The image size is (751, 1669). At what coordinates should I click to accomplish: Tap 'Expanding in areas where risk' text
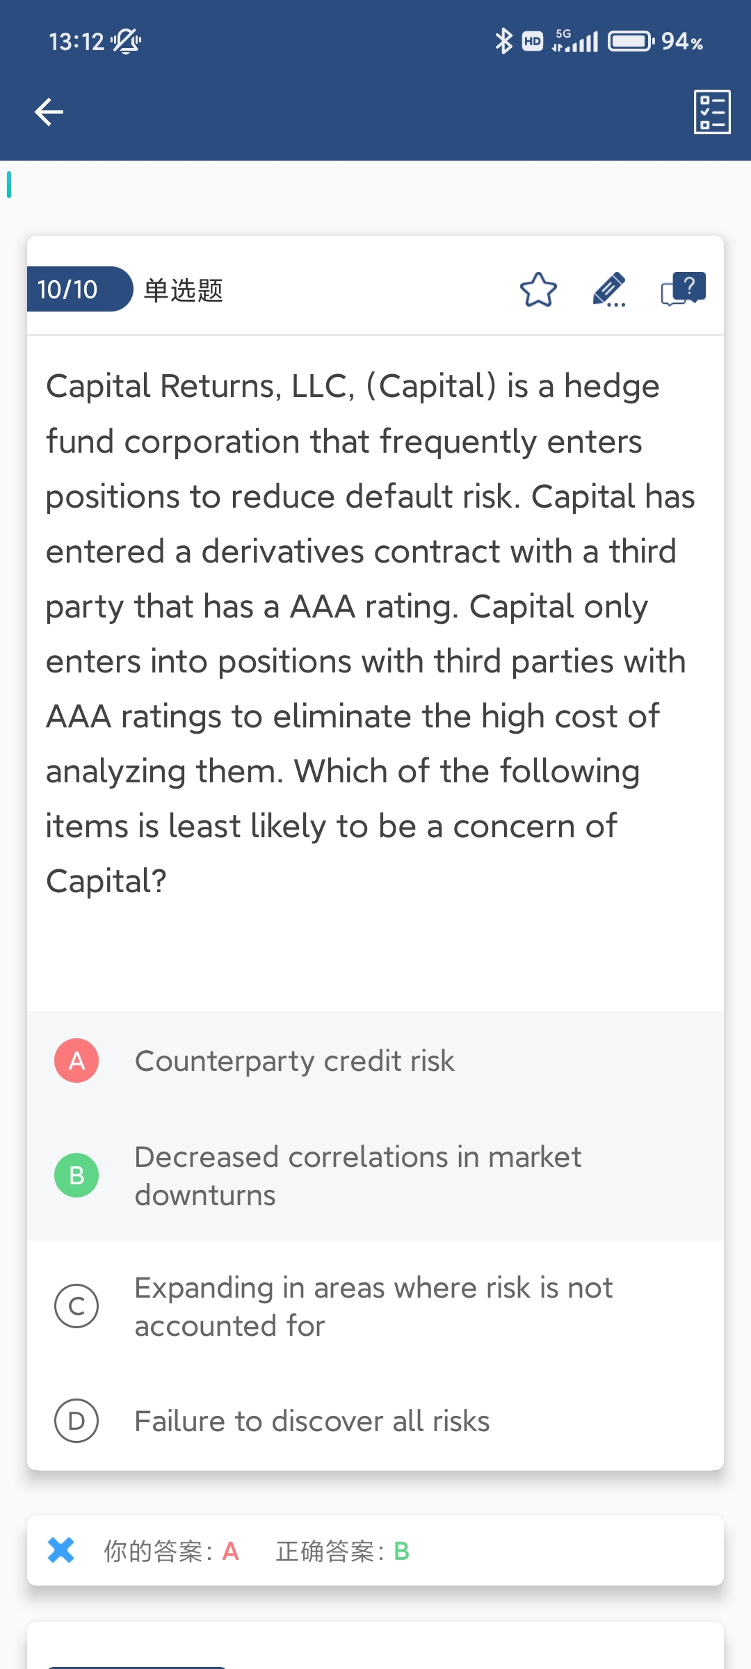(x=373, y=1307)
